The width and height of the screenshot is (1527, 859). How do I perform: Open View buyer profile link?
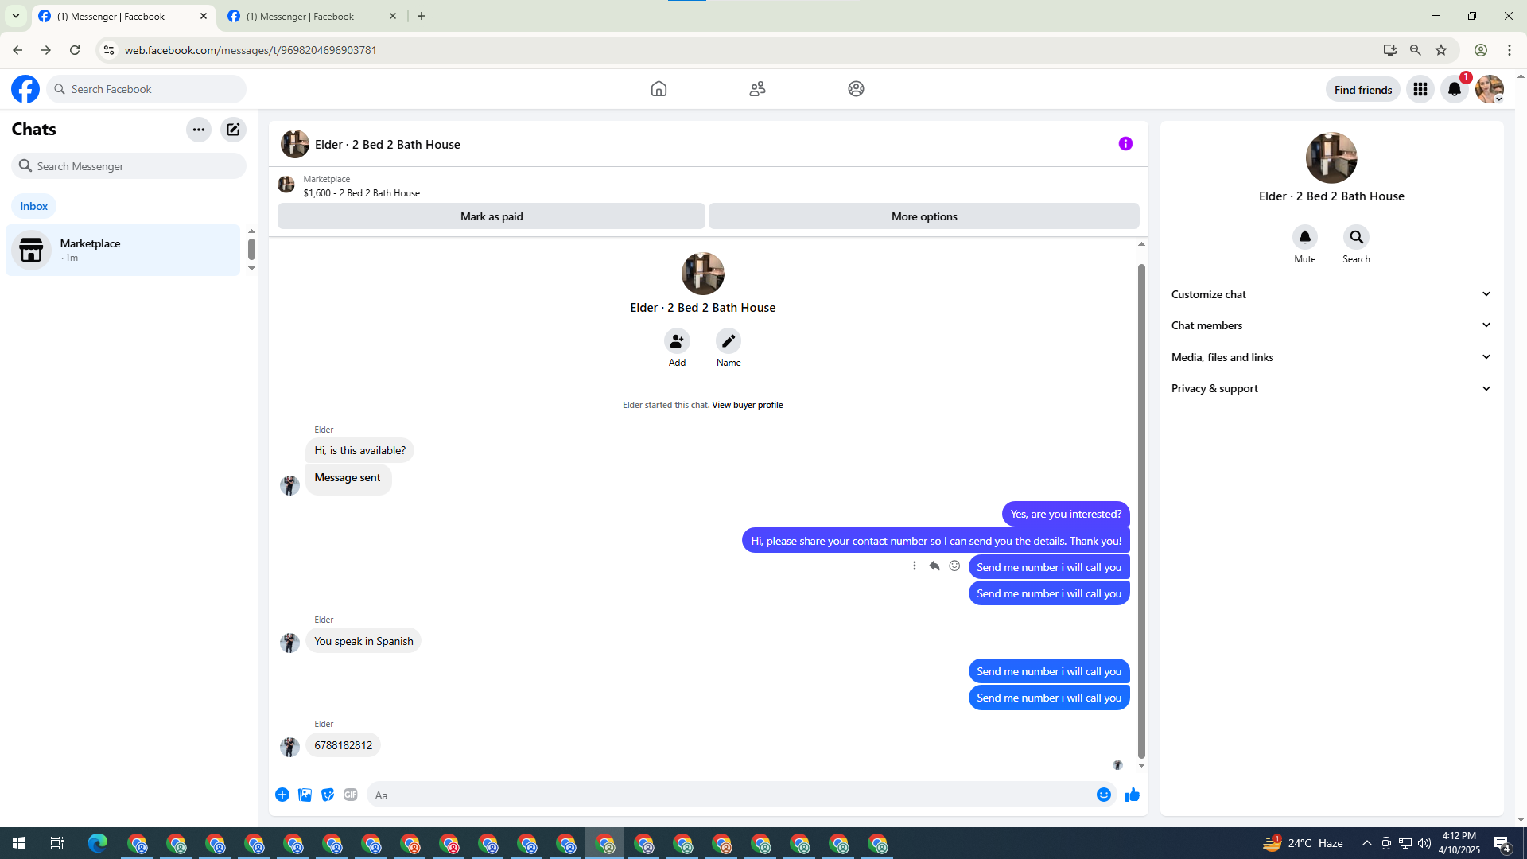click(x=747, y=405)
